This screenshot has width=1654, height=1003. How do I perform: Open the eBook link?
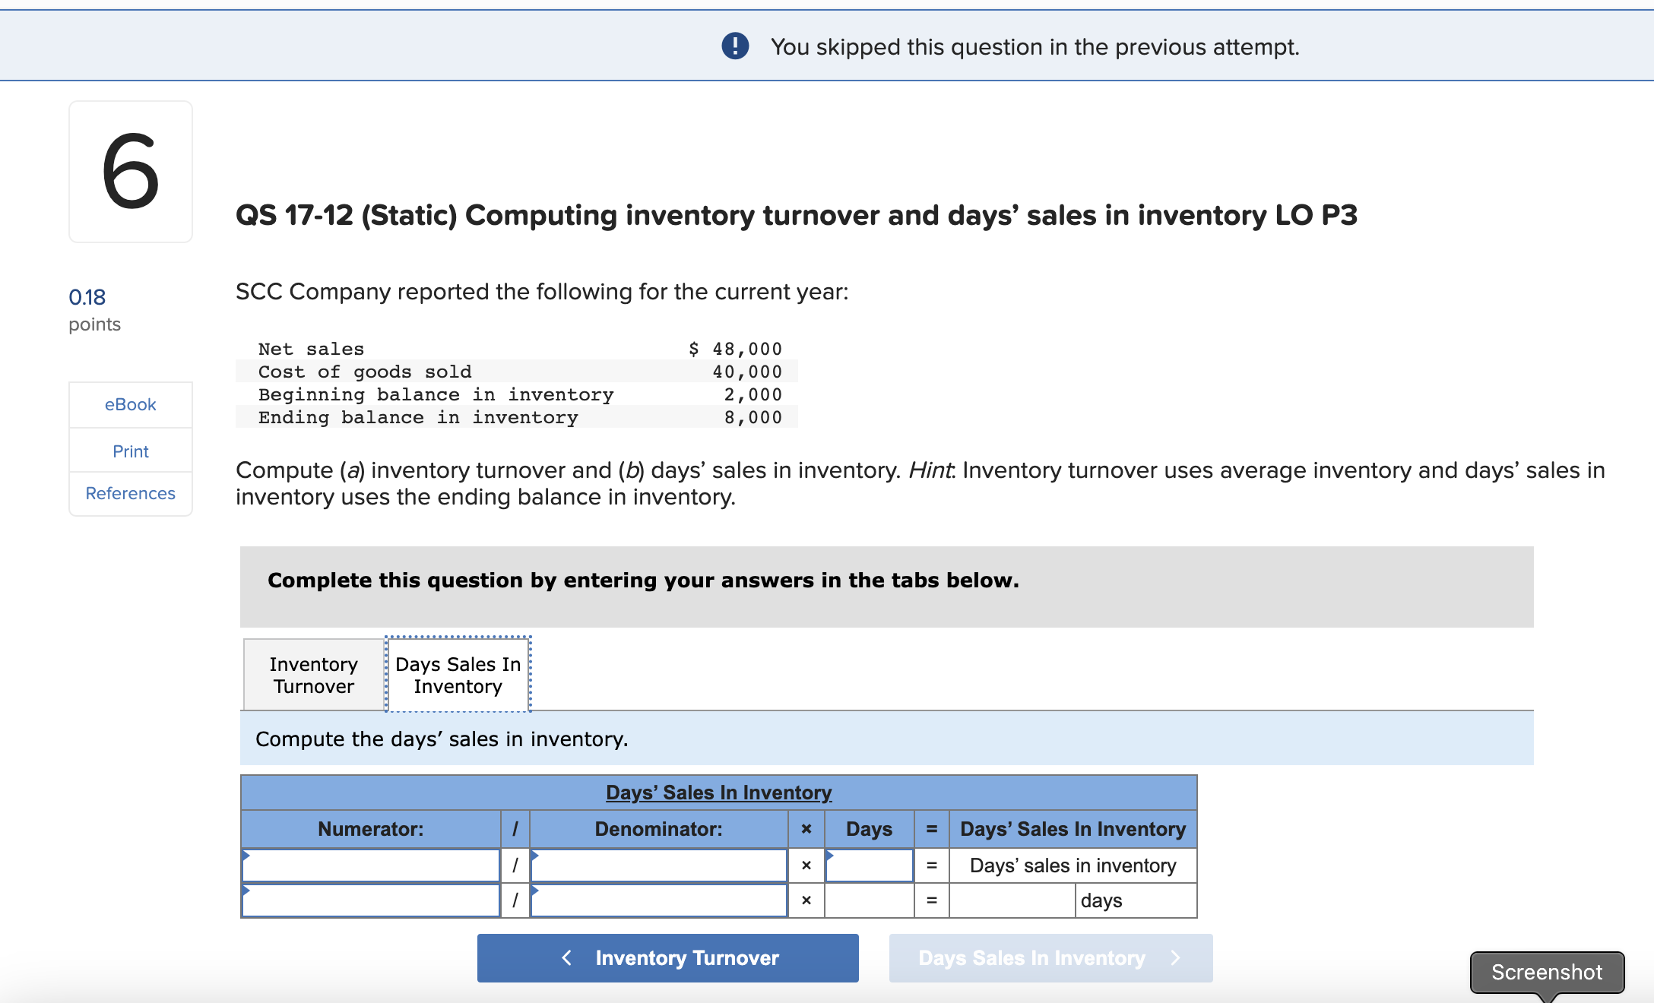point(130,404)
